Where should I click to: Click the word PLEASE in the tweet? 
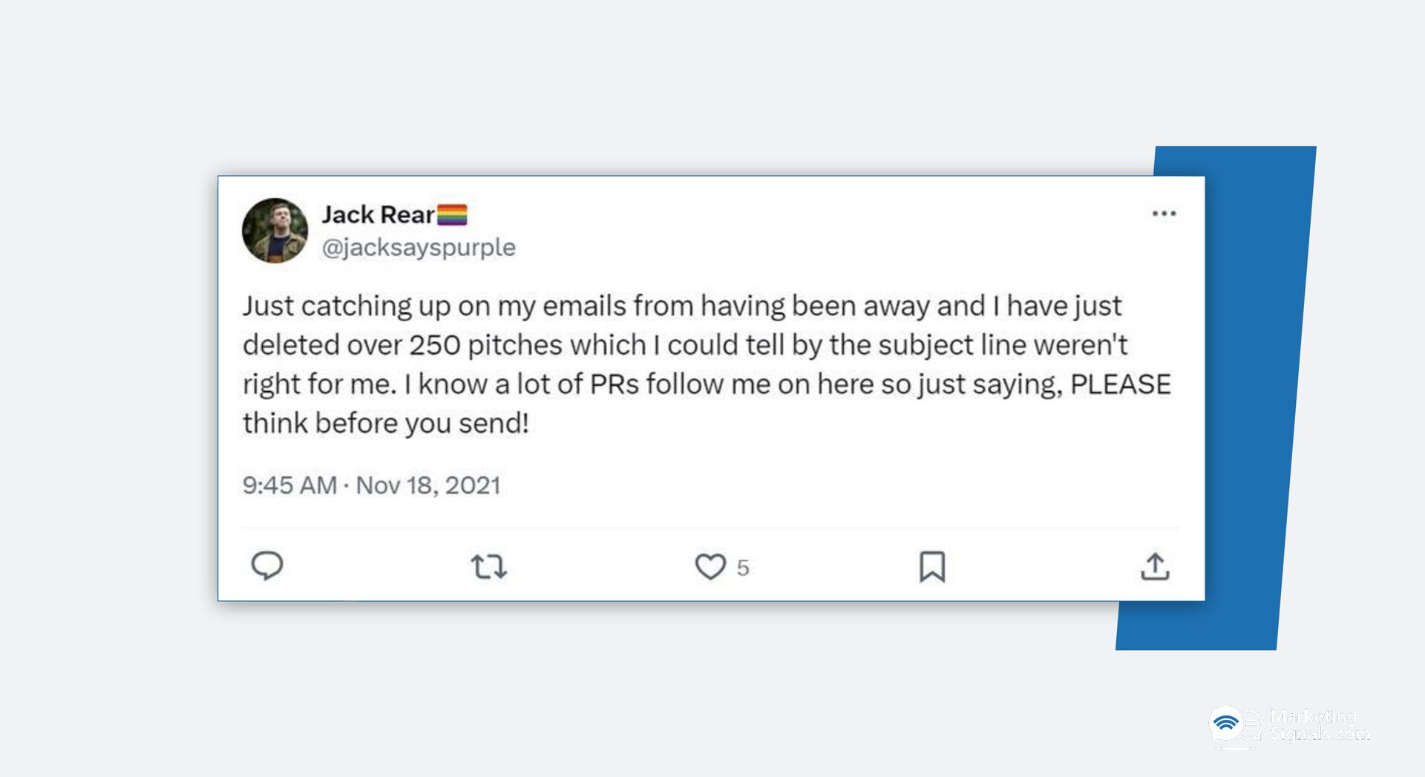point(1120,384)
